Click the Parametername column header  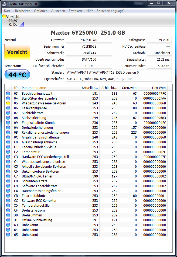pos(50,88)
